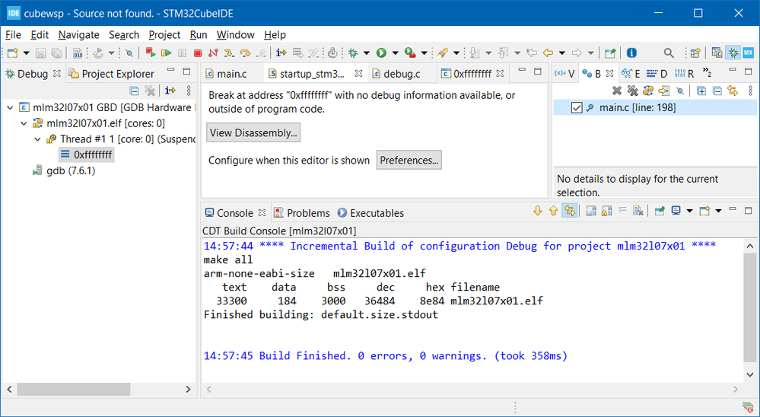Select the 0xffffffff stack frame
This screenshot has height=417, width=760.
[86, 155]
